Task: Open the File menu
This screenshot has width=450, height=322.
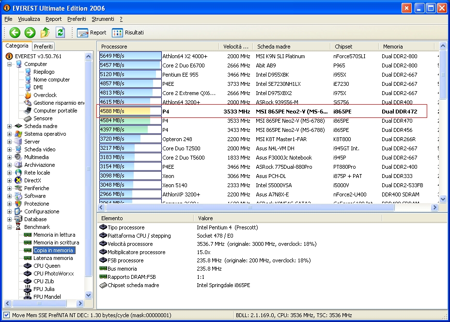Action: 8,19
